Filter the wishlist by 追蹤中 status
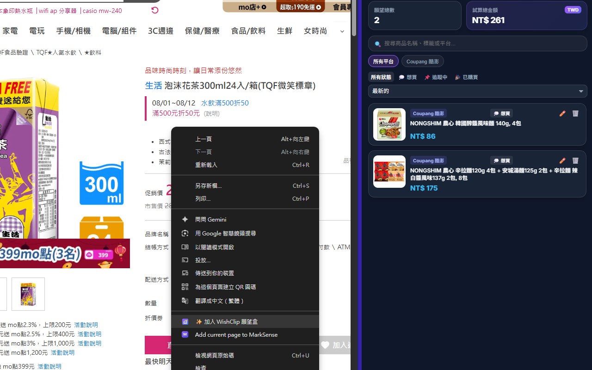The image size is (592, 370). (436, 77)
